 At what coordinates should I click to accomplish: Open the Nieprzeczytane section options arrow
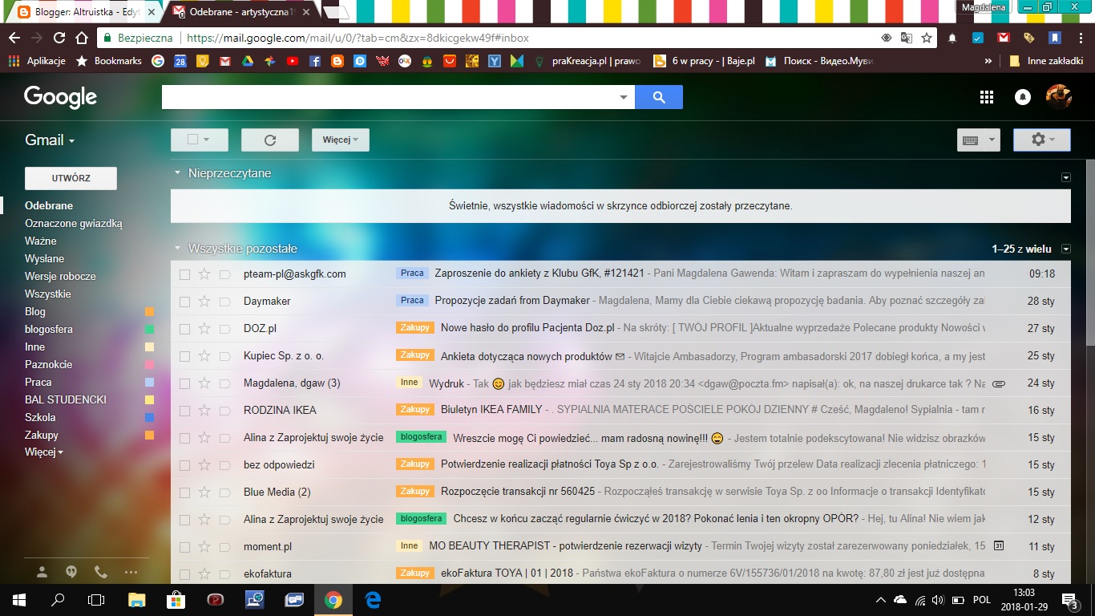(x=1065, y=177)
